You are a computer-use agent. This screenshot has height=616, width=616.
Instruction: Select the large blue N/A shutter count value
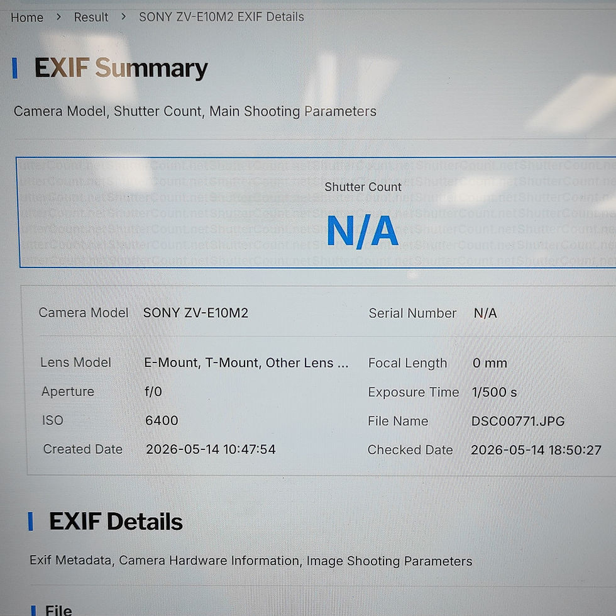[x=363, y=231]
